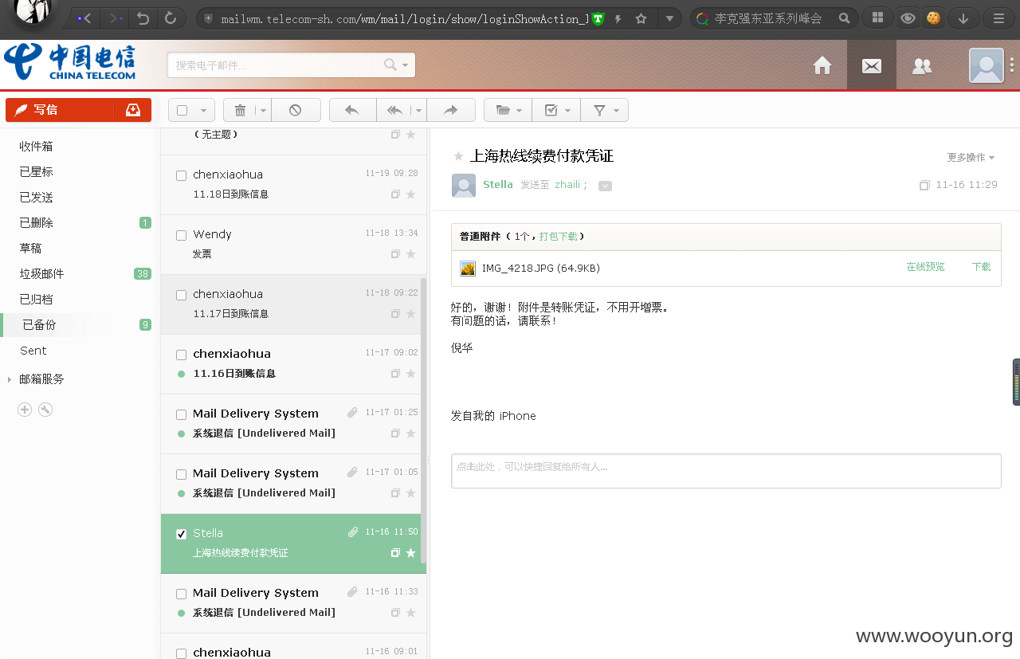Image resolution: width=1020 pixels, height=659 pixels.
Task: Open the 垃圾邮件 folder
Action: pyautogui.click(x=41, y=274)
